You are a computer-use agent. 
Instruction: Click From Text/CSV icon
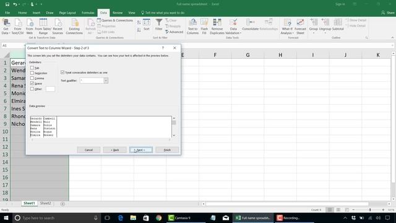[18, 26]
